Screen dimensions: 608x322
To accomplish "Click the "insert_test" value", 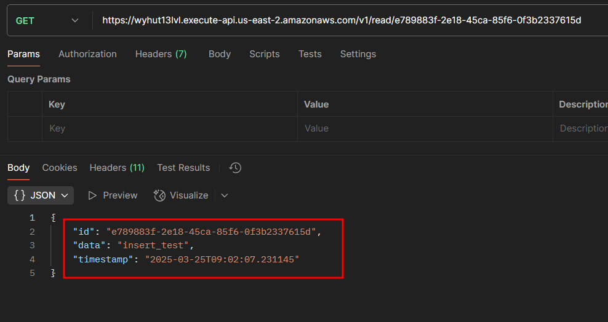I will click(153, 245).
